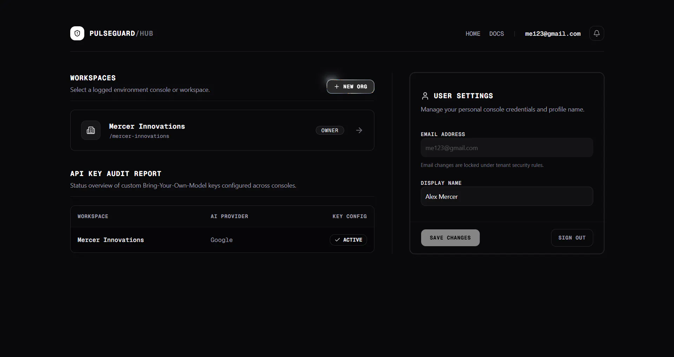Click the PULSEGUARD/HUB brand text
This screenshot has height=357, width=674.
click(121, 33)
